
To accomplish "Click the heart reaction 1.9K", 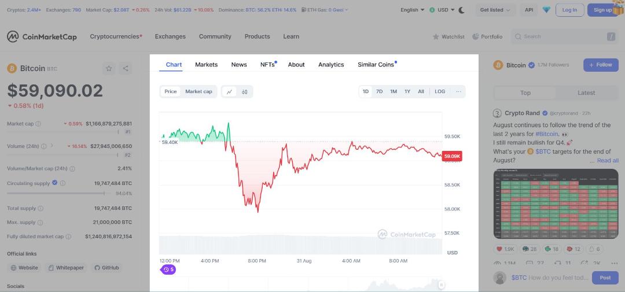I will point(505,249).
